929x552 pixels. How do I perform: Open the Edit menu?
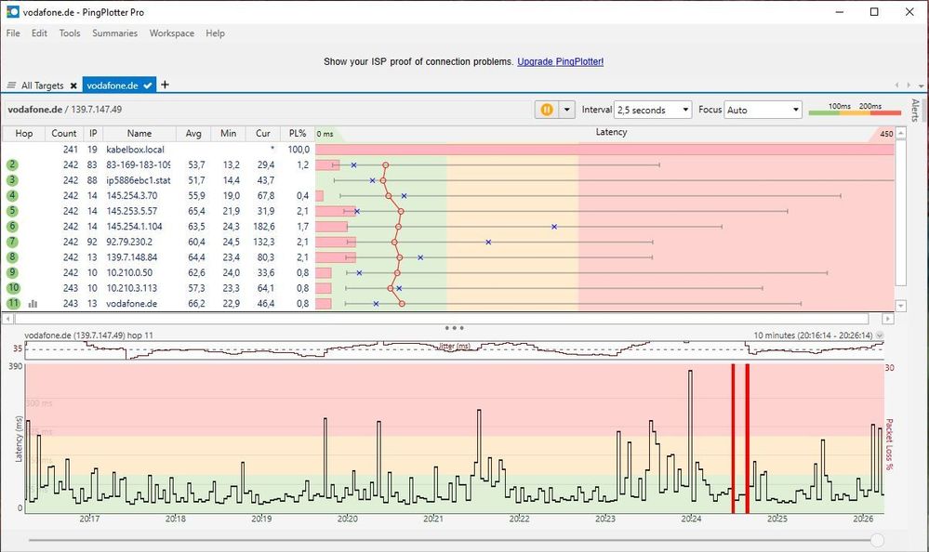click(x=39, y=33)
